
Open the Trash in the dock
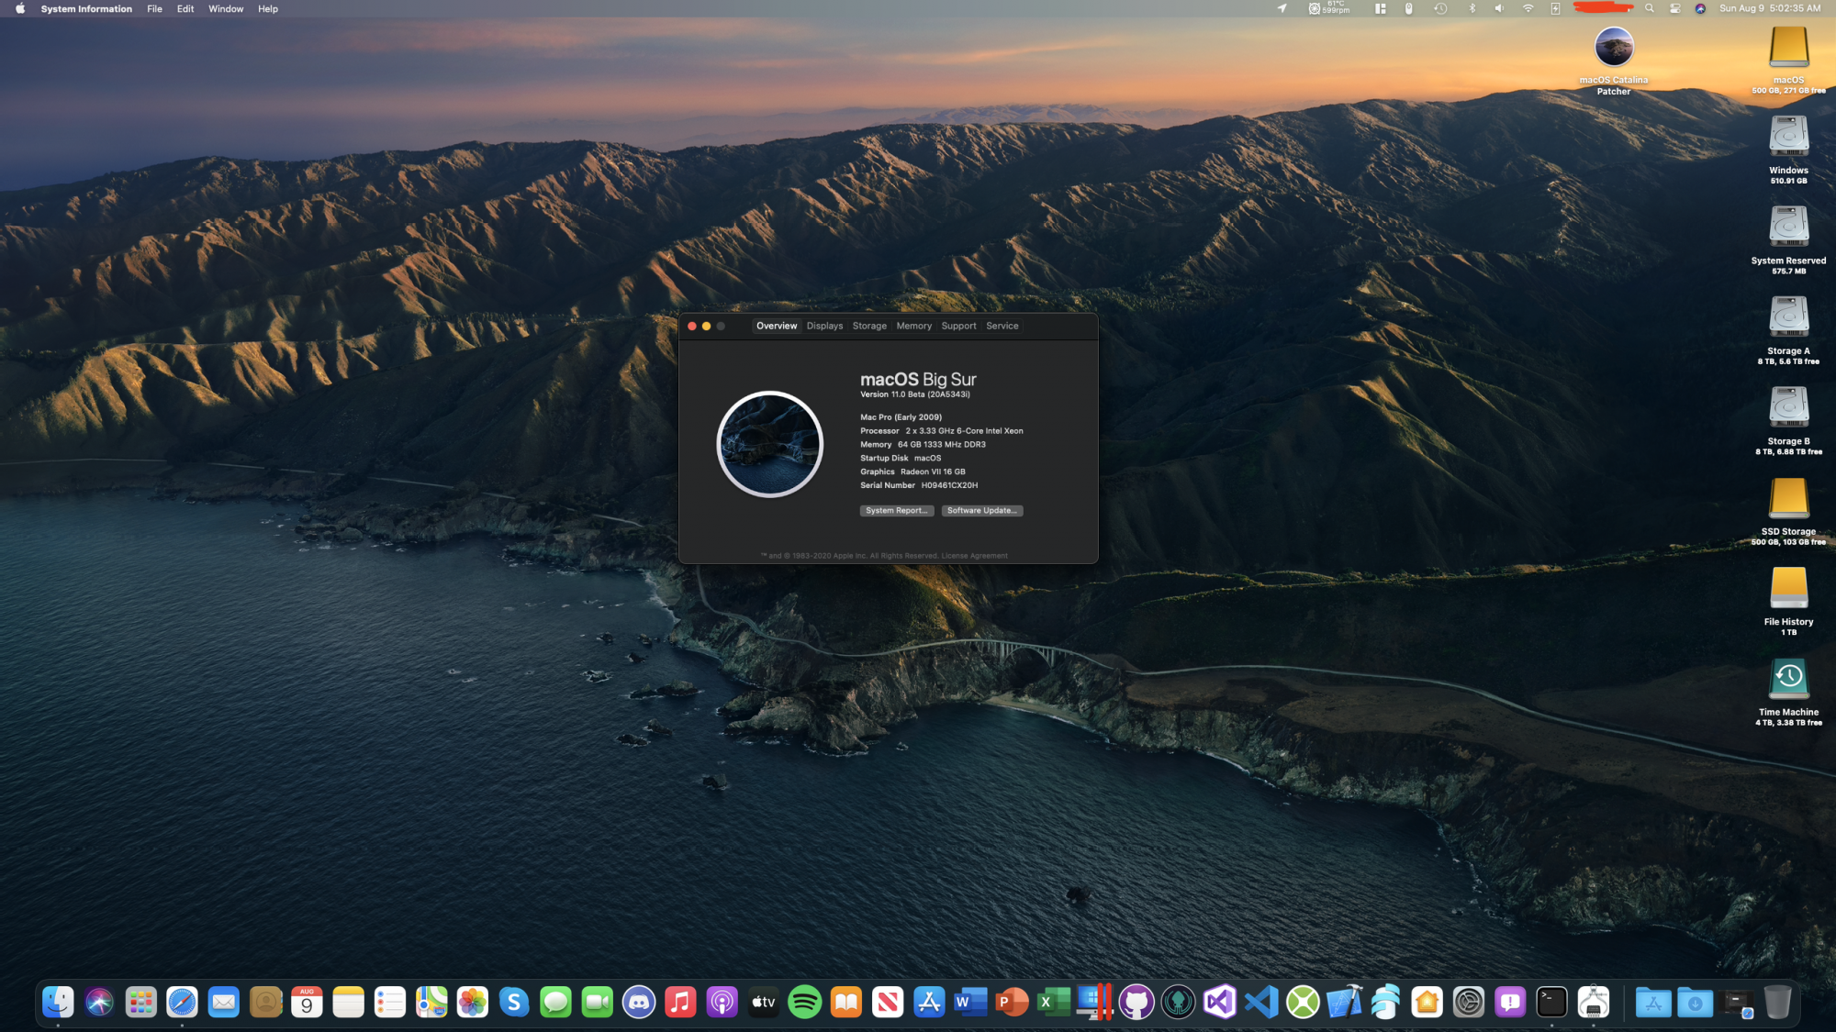point(1778,1002)
